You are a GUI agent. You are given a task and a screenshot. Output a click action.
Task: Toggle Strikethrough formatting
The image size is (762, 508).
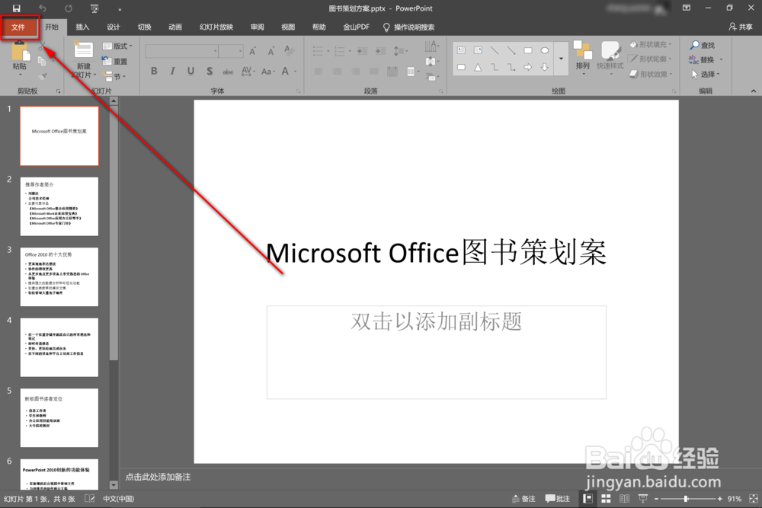click(x=228, y=72)
